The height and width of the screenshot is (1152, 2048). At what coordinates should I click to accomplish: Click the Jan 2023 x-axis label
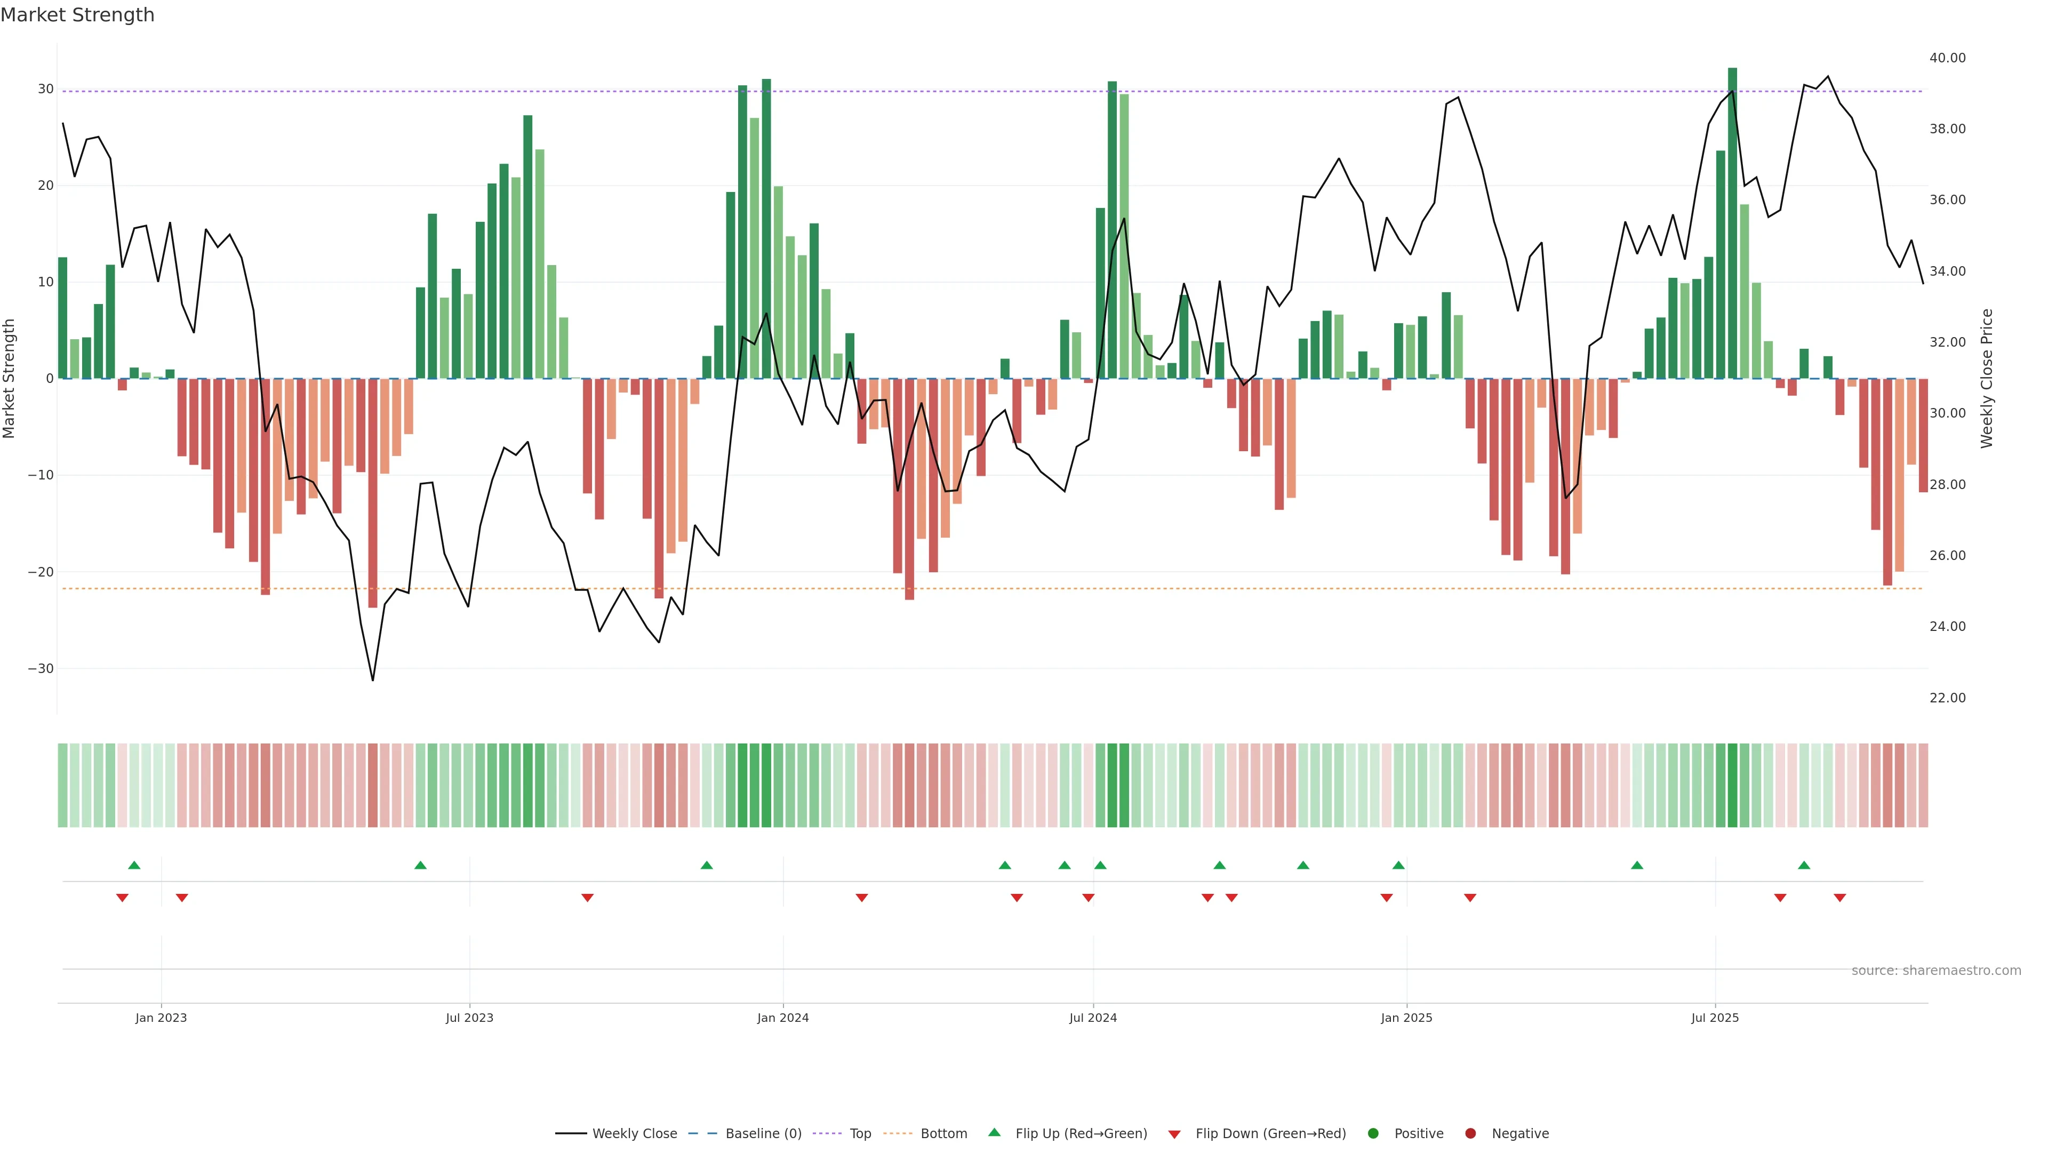pos(161,1019)
